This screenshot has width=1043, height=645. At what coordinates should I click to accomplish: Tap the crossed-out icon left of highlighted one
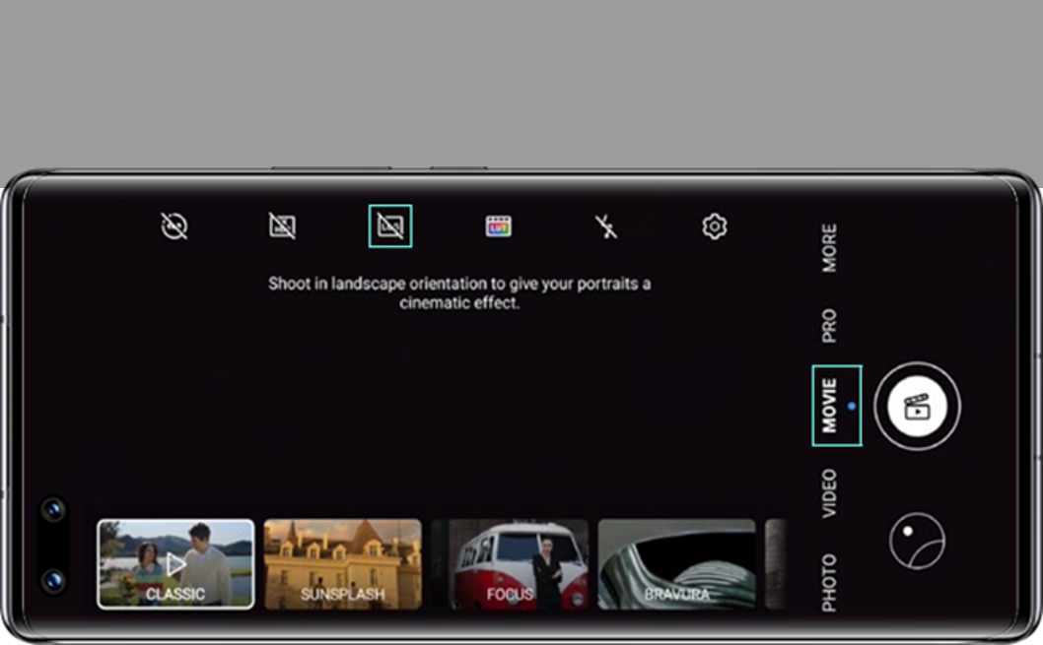pos(283,227)
